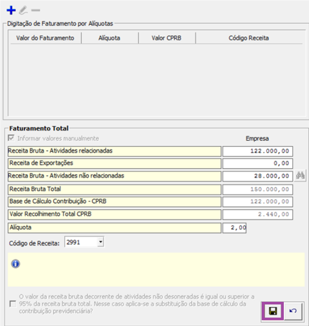Click the blue plus add icon
The height and width of the screenshot is (326, 309).
click(11, 10)
